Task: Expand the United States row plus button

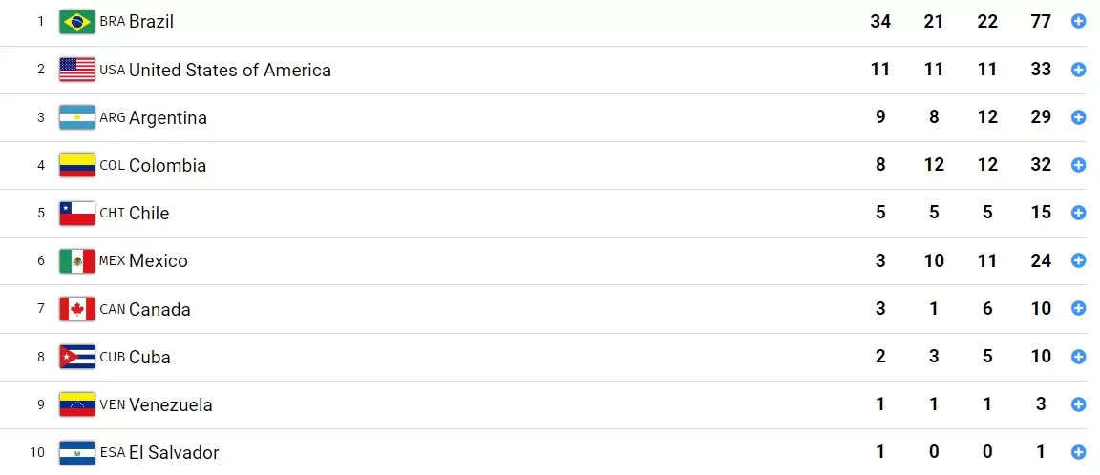Action: point(1078,70)
